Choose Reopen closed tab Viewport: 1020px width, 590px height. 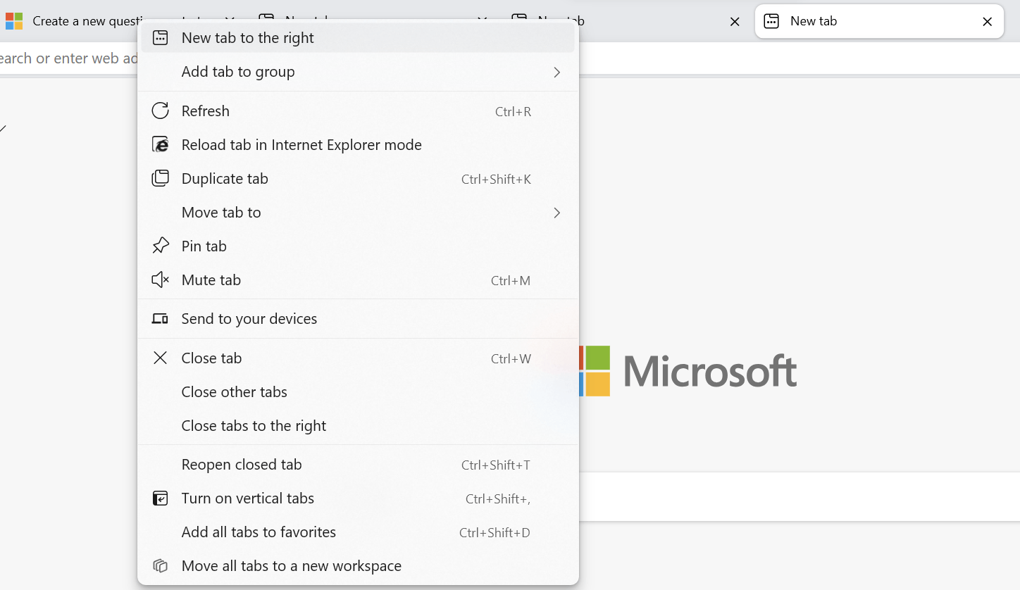[241, 465]
